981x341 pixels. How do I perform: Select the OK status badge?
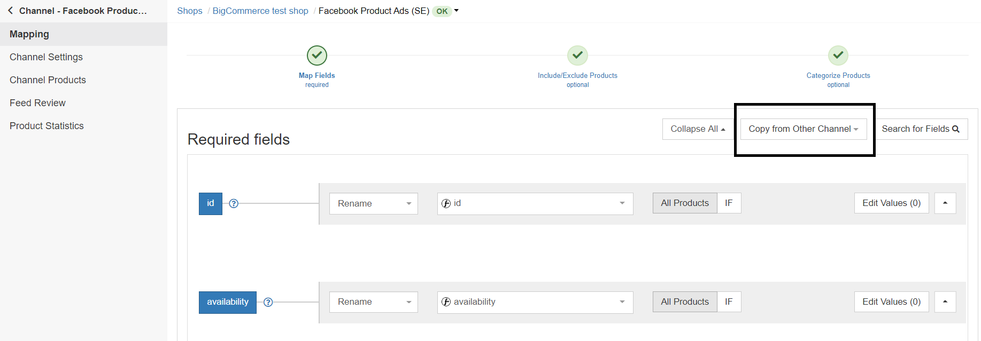pos(442,11)
